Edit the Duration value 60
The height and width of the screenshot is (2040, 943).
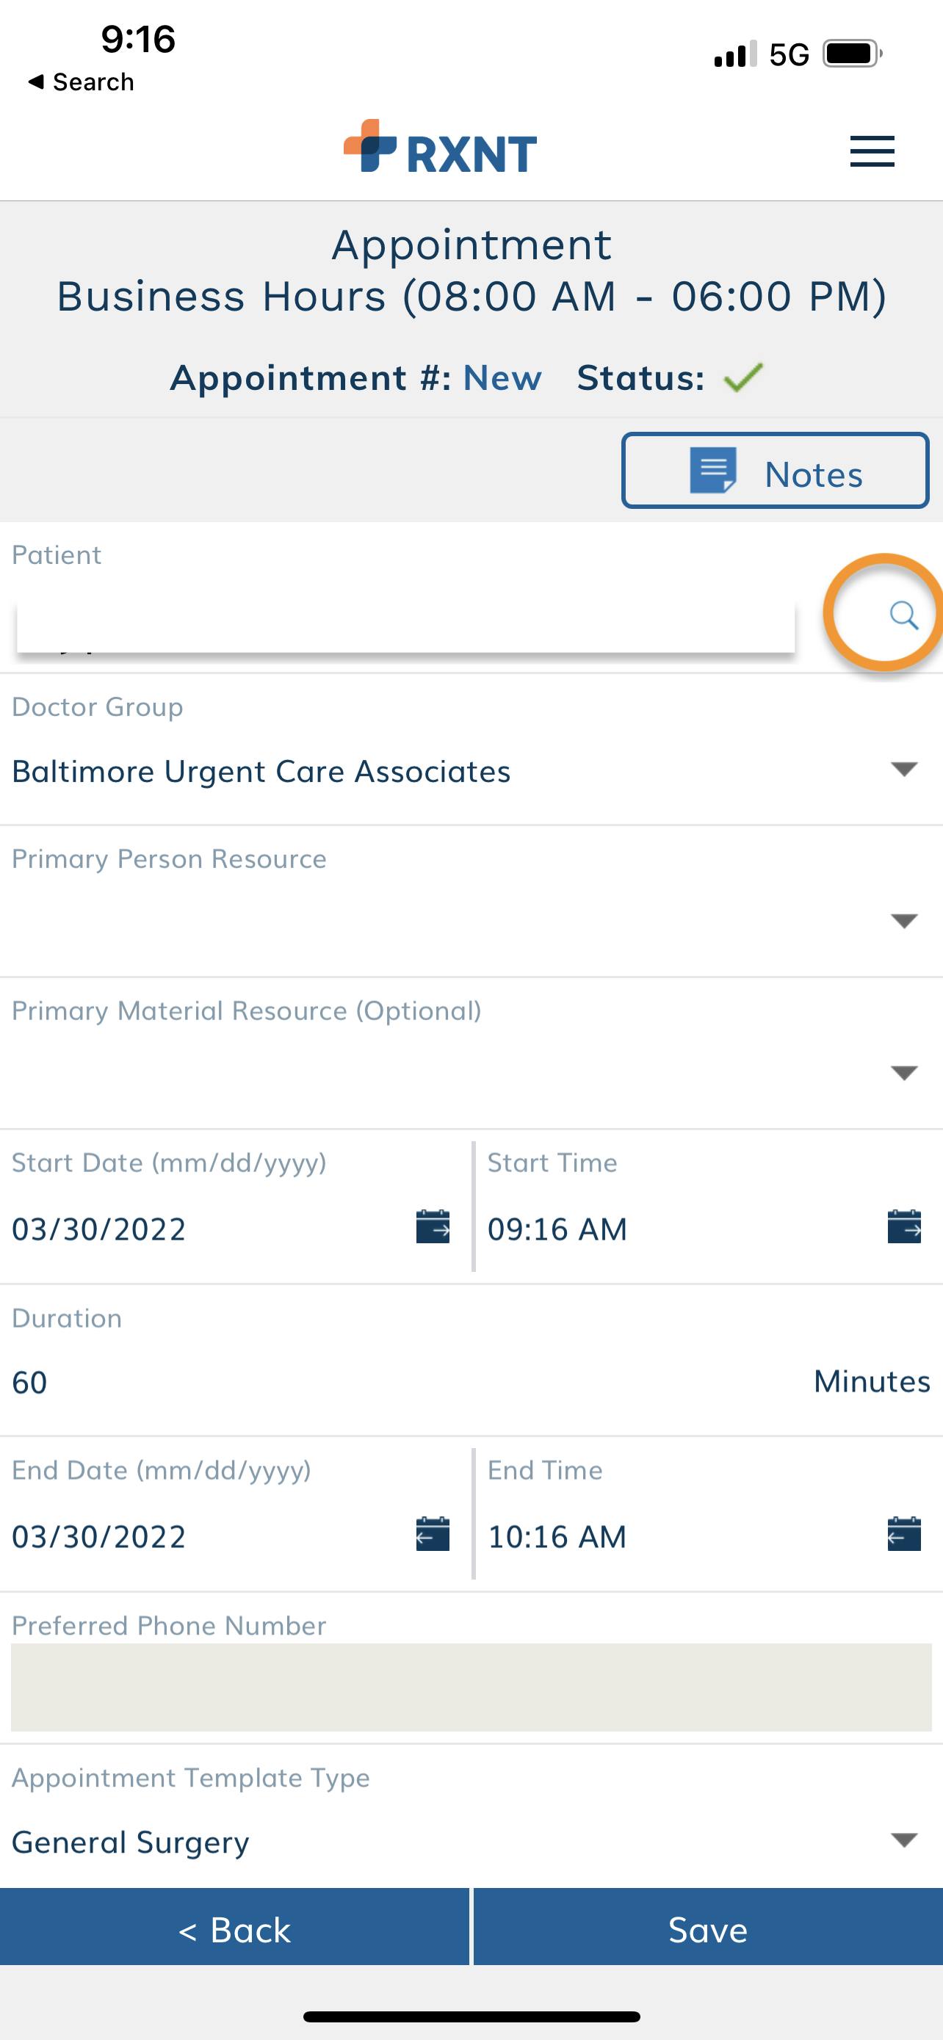[x=29, y=1383]
